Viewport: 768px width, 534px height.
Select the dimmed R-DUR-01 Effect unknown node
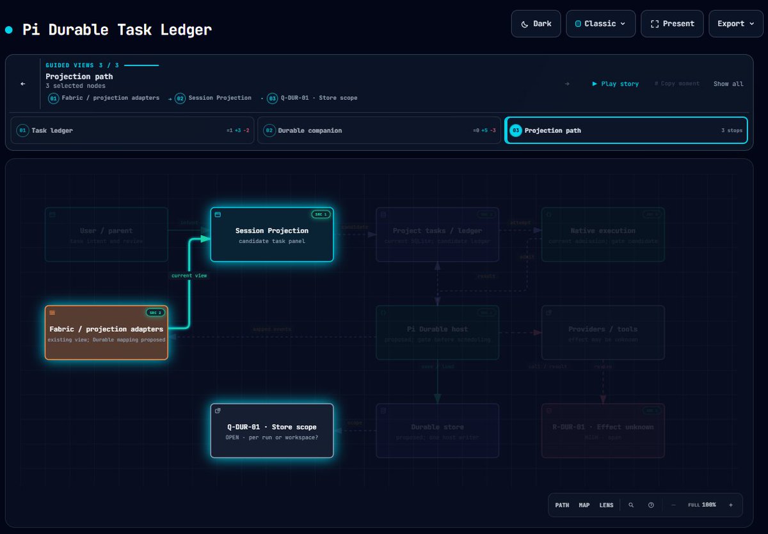pyautogui.click(x=603, y=430)
